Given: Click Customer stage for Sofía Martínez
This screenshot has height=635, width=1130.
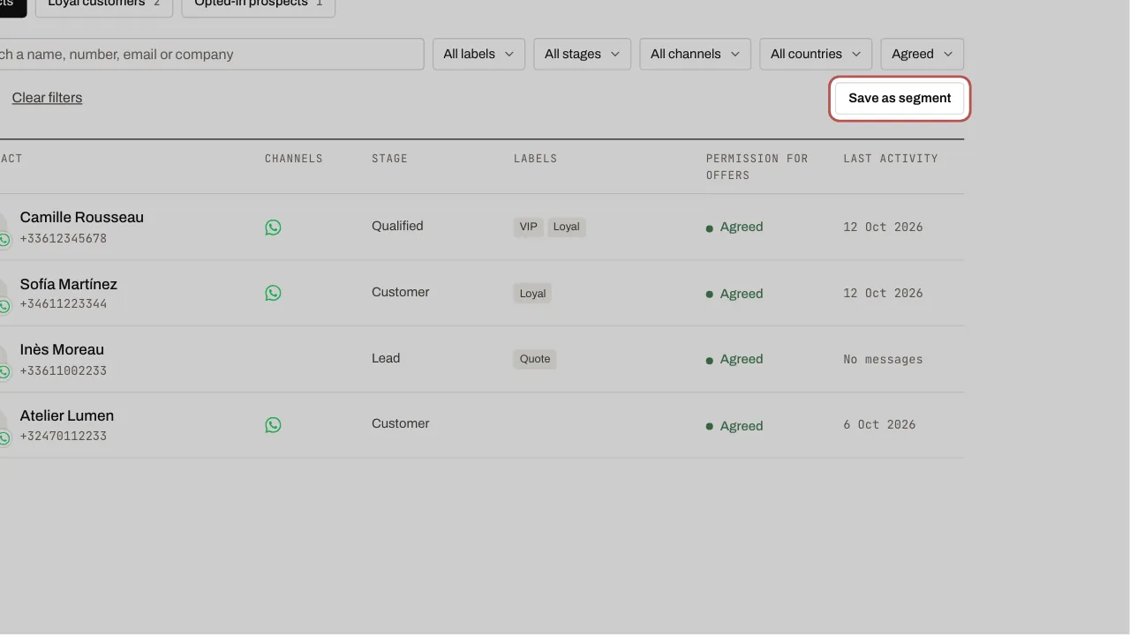Looking at the screenshot, I should (401, 292).
